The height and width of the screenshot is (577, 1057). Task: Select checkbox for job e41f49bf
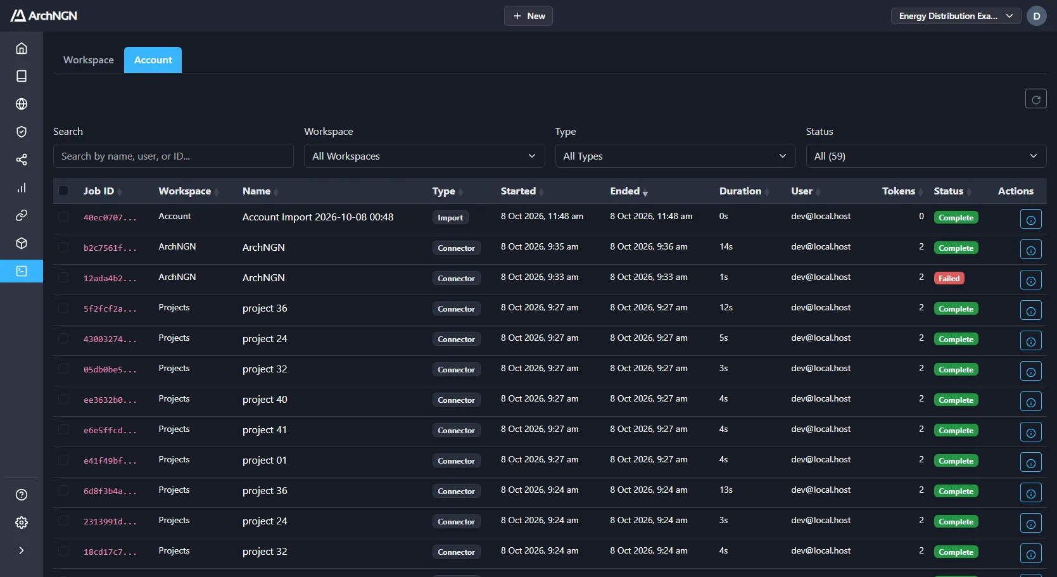click(x=63, y=460)
